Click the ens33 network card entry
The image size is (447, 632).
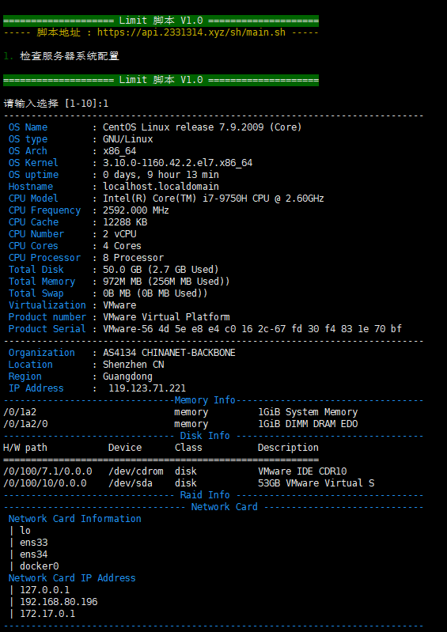point(34,543)
